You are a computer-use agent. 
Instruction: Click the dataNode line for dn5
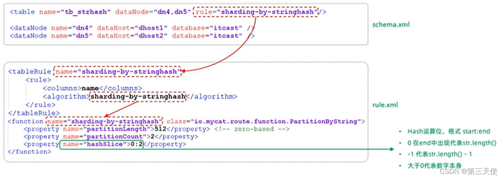tap(132, 36)
